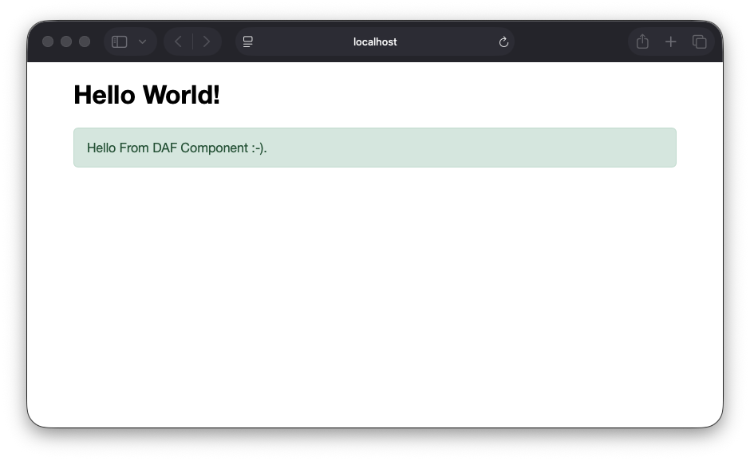Go forward to the next page

pyautogui.click(x=206, y=41)
